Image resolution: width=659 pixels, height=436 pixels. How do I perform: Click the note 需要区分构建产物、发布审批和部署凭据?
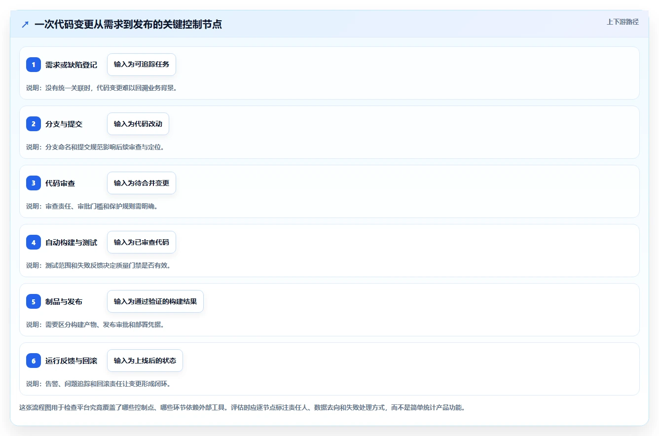click(95, 325)
